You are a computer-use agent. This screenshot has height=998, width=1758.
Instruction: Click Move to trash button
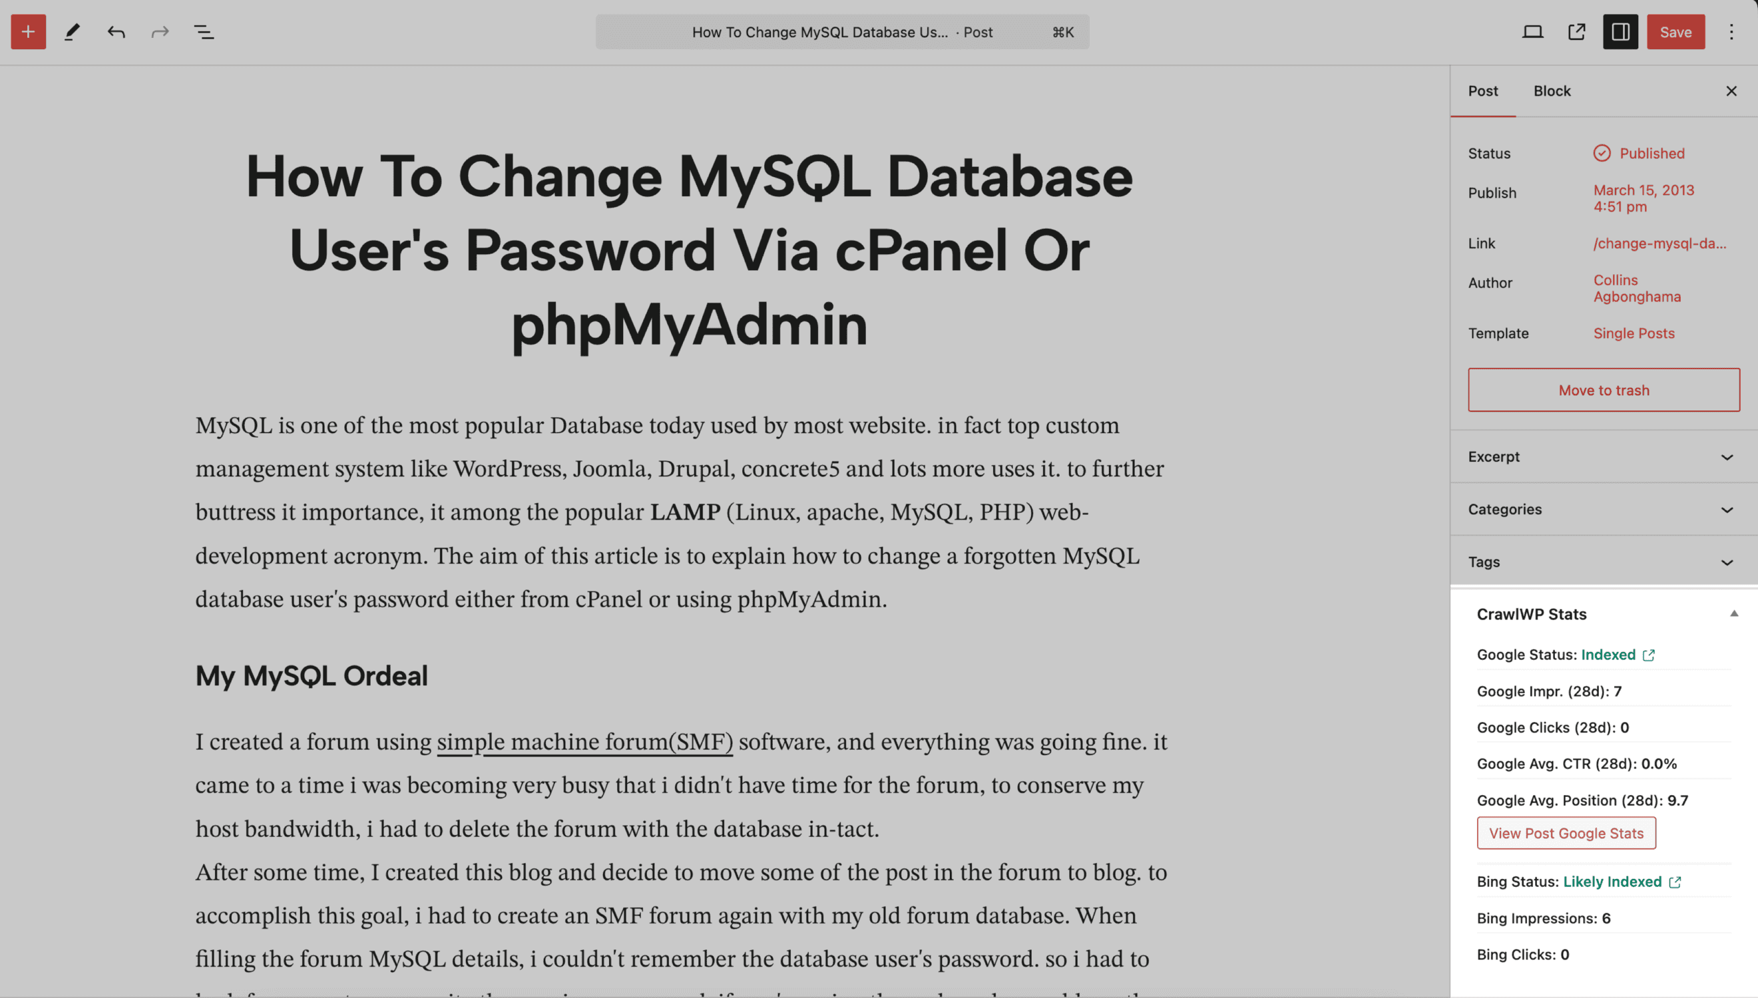click(x=1604, y=390)
